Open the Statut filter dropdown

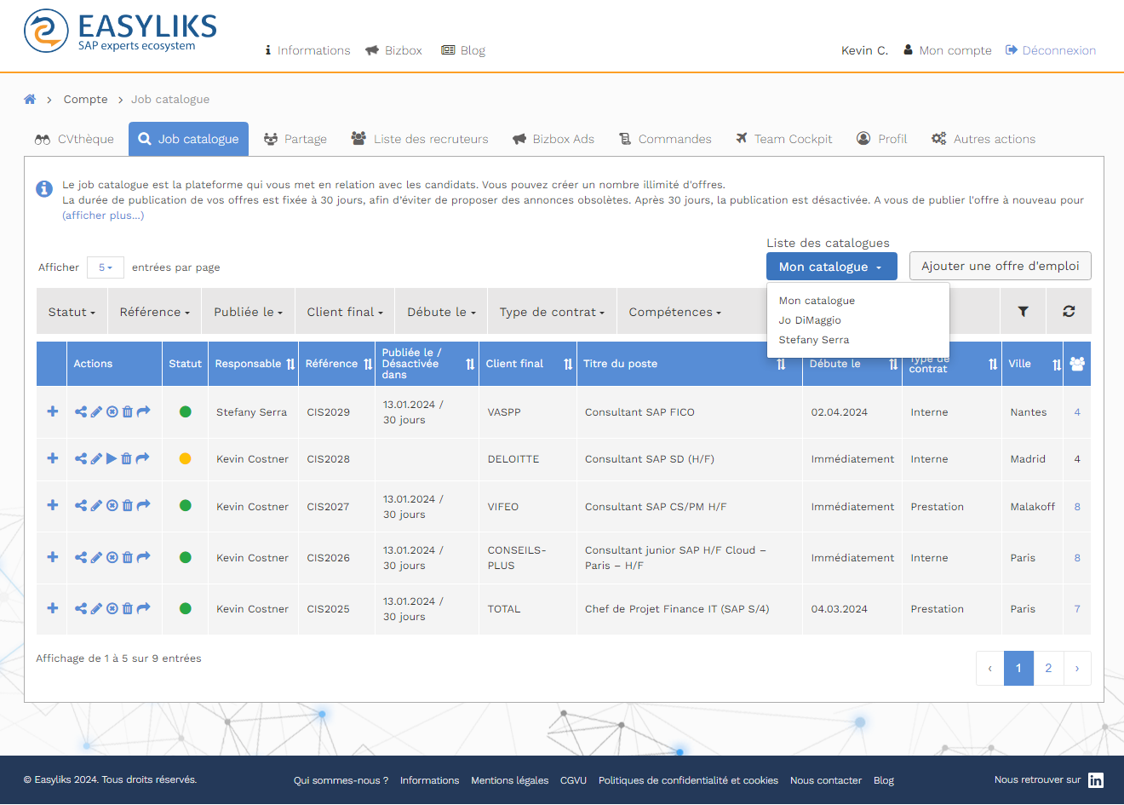(72, 312)
